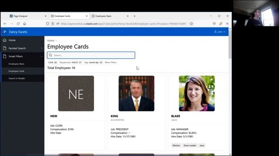Open the More Filters option

[x=111, y=62]
